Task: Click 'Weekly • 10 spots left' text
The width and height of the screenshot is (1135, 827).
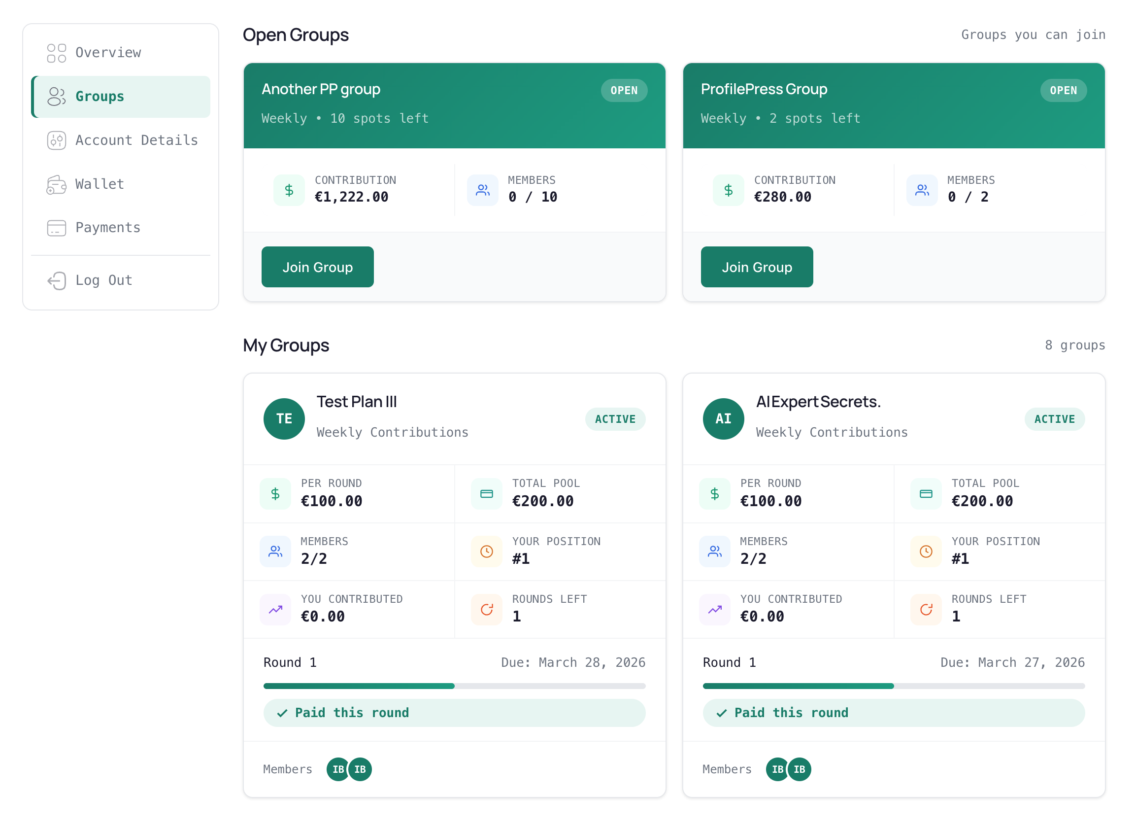Action: point(345,118)
